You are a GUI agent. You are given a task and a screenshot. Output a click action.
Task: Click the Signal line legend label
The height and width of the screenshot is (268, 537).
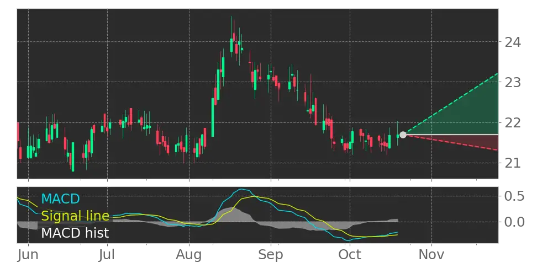click(x=75, y=216)
